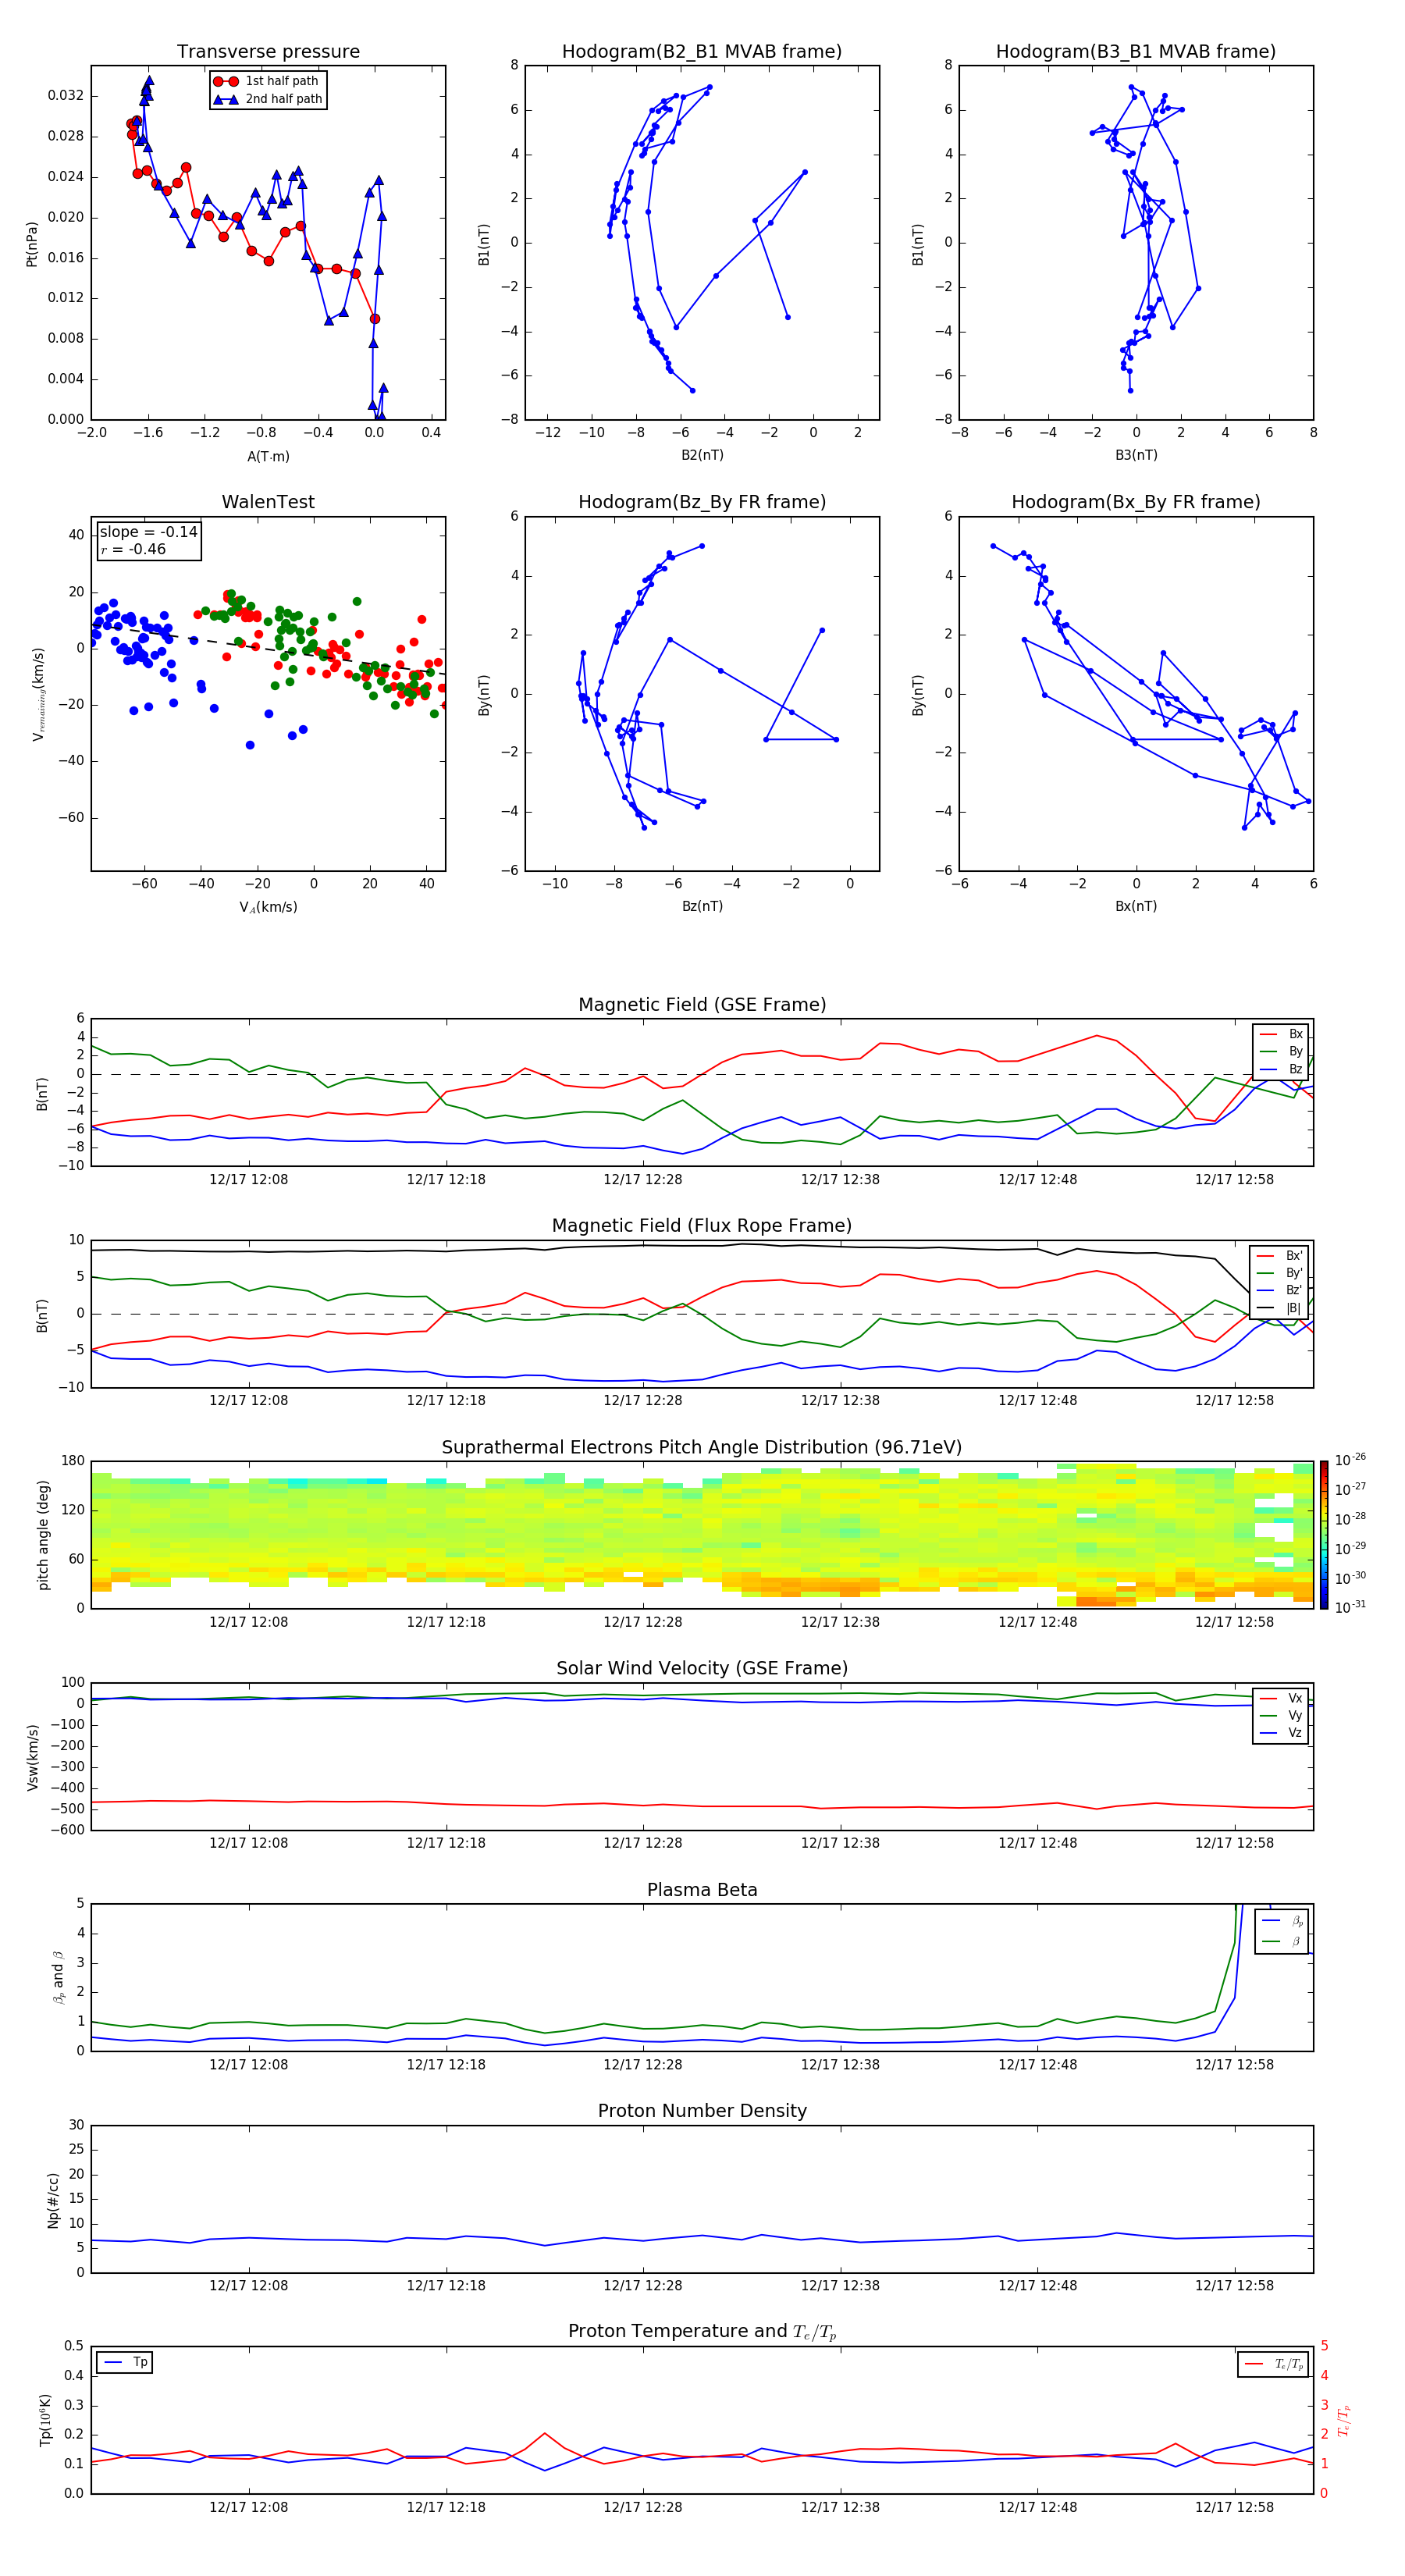Select the By entry in the GSE magnetic field legend

tap(1282, 1052)
